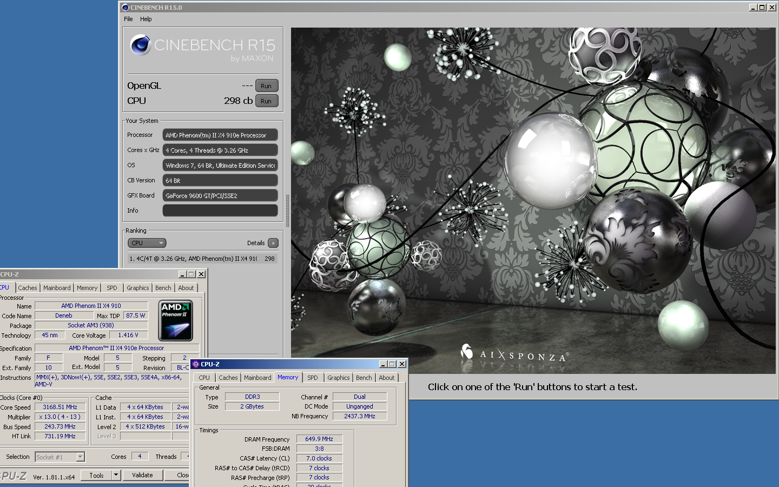Click the panel splitter handle beside system info
This screenshot has width=779, height=487.
click(x=287, y=210)
